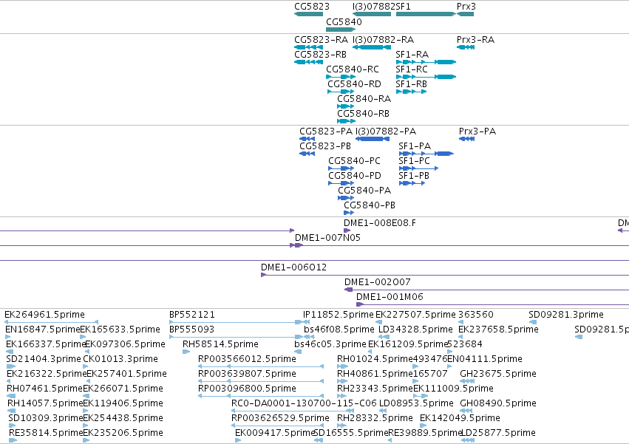The height and width of the screenshot is (444, 629).
Task: Click EK237658.5prime EST label
Action: (498, 329)
